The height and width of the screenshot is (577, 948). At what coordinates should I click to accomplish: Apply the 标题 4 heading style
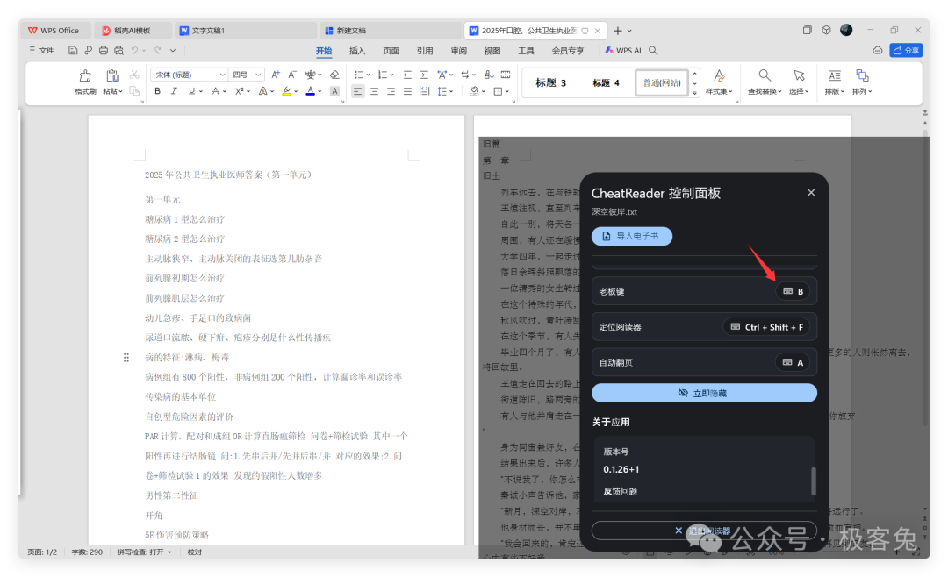[x=606, y=83]
